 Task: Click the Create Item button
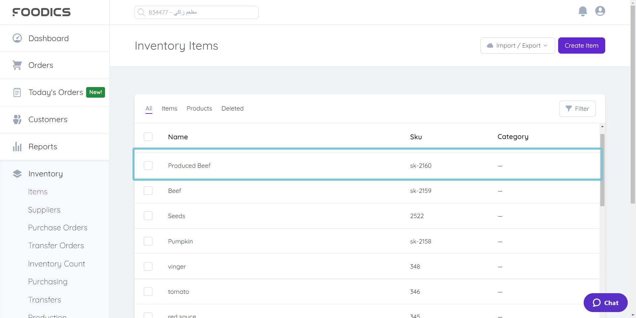pyautogui.click(x=581, y=45)
